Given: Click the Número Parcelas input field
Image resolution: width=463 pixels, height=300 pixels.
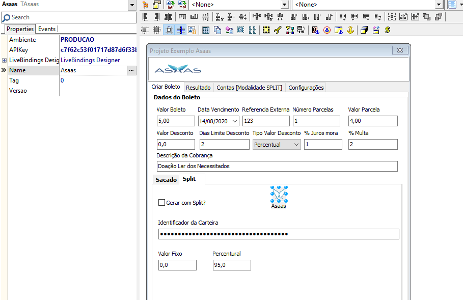Looking at the screenshot, I should point(316,121).
